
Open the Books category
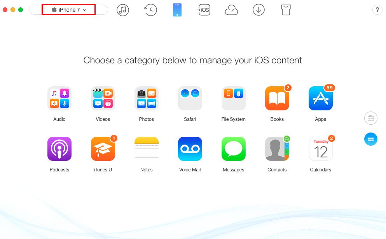277,98
